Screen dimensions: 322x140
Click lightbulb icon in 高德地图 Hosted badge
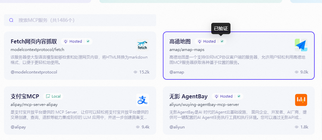[199, 41]
